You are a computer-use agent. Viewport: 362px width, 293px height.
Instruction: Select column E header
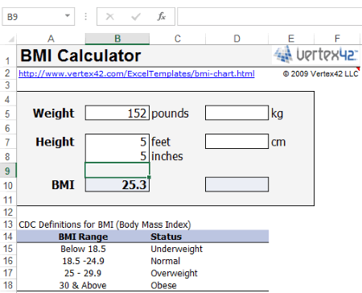pyautogui.click(x=291, y=39)
